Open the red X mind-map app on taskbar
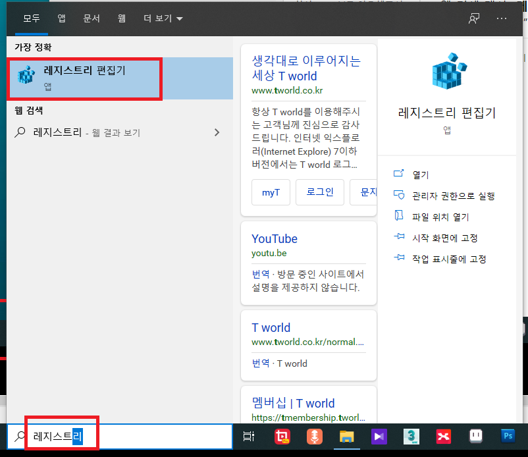The image size is (528, 457). point(444,437)
